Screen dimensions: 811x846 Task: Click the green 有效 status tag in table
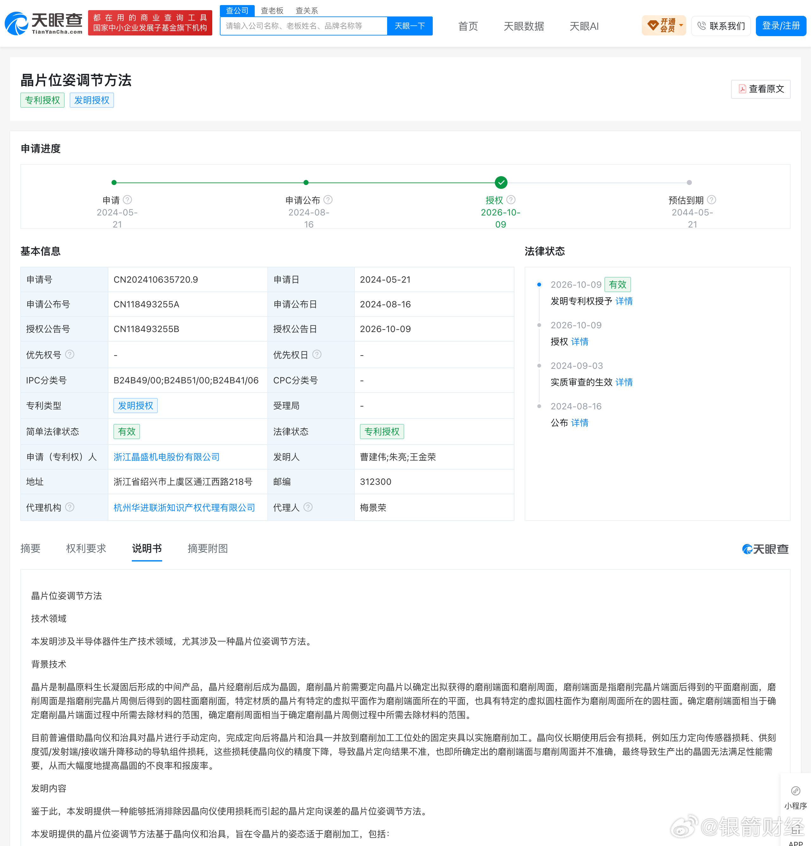coord(126,431)
